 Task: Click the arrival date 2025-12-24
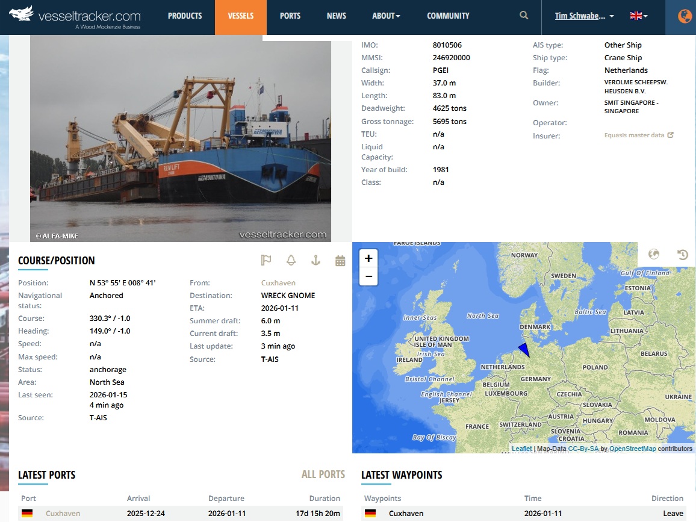click(146, 513)
